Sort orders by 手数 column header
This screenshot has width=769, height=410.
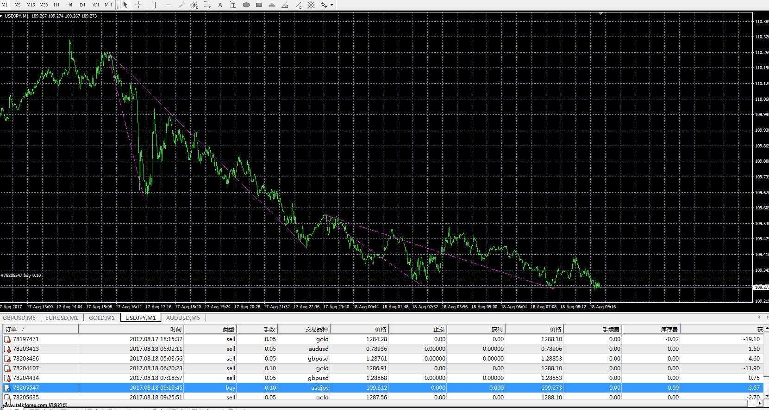(257, 329)
